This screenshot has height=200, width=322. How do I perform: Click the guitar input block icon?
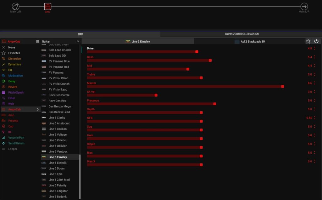pos(16,6)
